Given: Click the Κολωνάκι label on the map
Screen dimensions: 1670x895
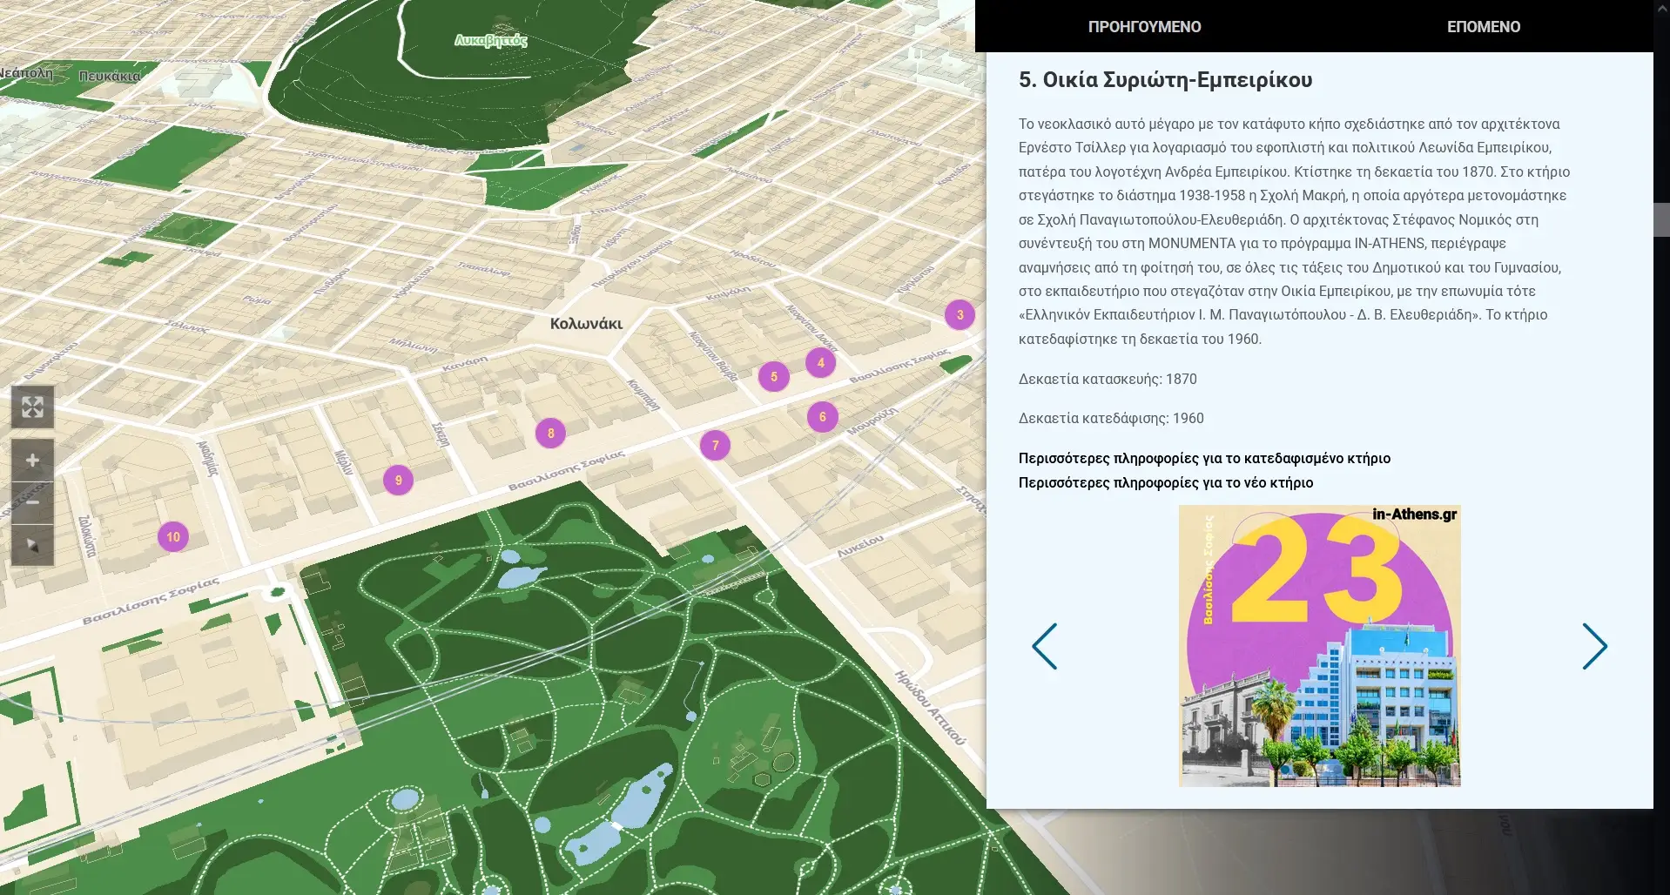Looking at the screenshot, I should [586, 324].
